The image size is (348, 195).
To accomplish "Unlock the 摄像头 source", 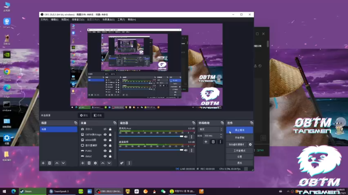I will click(x=110, y=129).
